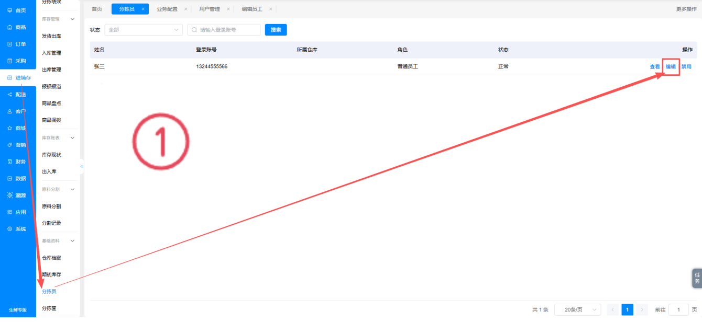Close the 分拣员 tab
Screen dimensions: 702x322
pyautogui.click(x=143, y=9)
